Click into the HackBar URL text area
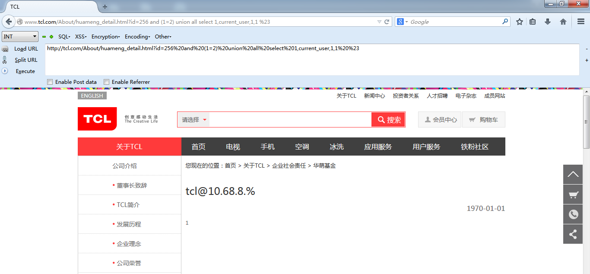590x274 pixels. (x=312, y=60)
